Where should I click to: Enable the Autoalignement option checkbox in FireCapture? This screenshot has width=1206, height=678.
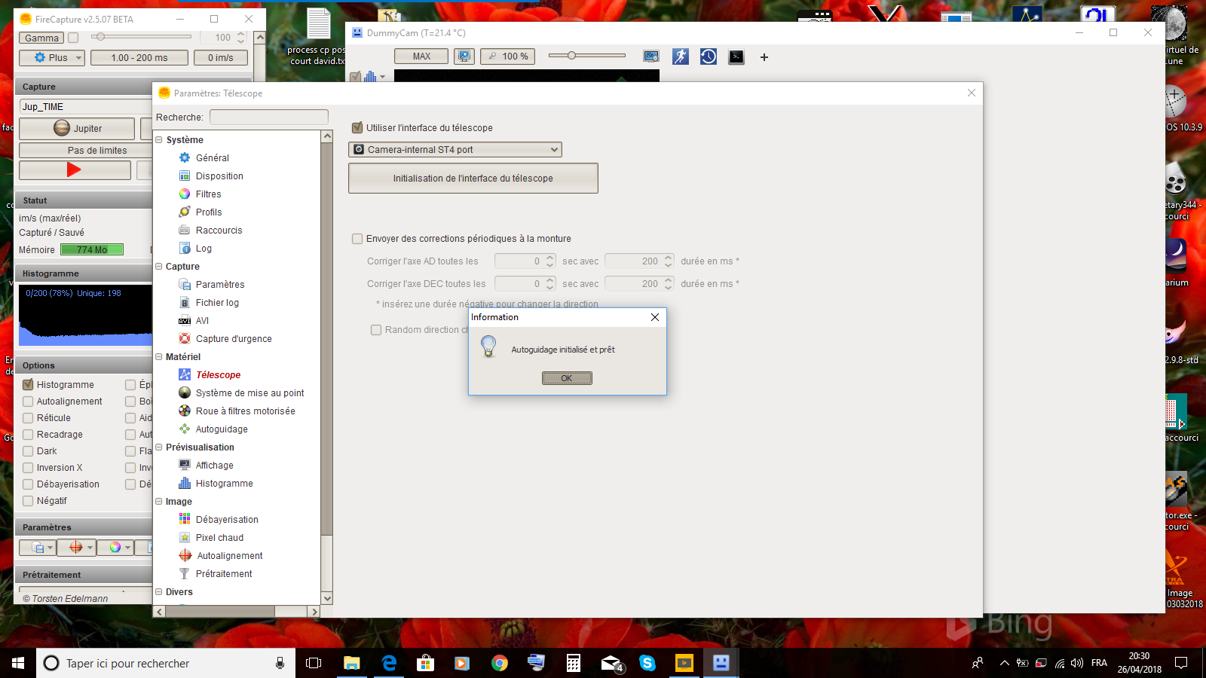coord(28,402)
